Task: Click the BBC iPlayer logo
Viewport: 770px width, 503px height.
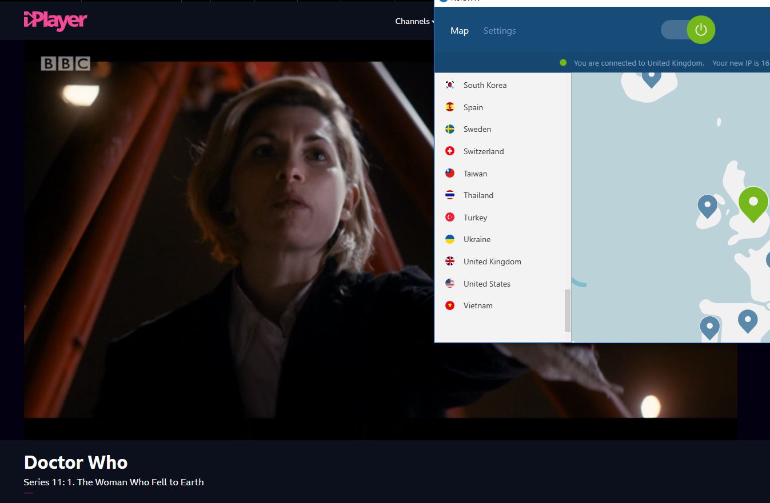Action: [x=55, y=21]
